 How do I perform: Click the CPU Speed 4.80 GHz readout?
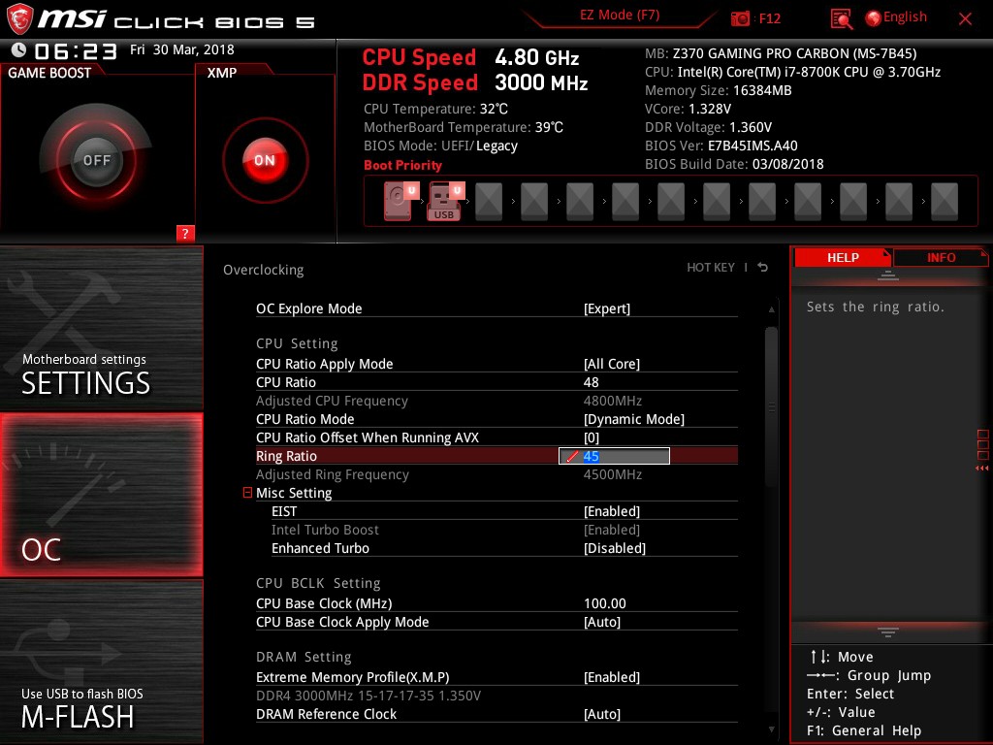click(470, 57)
